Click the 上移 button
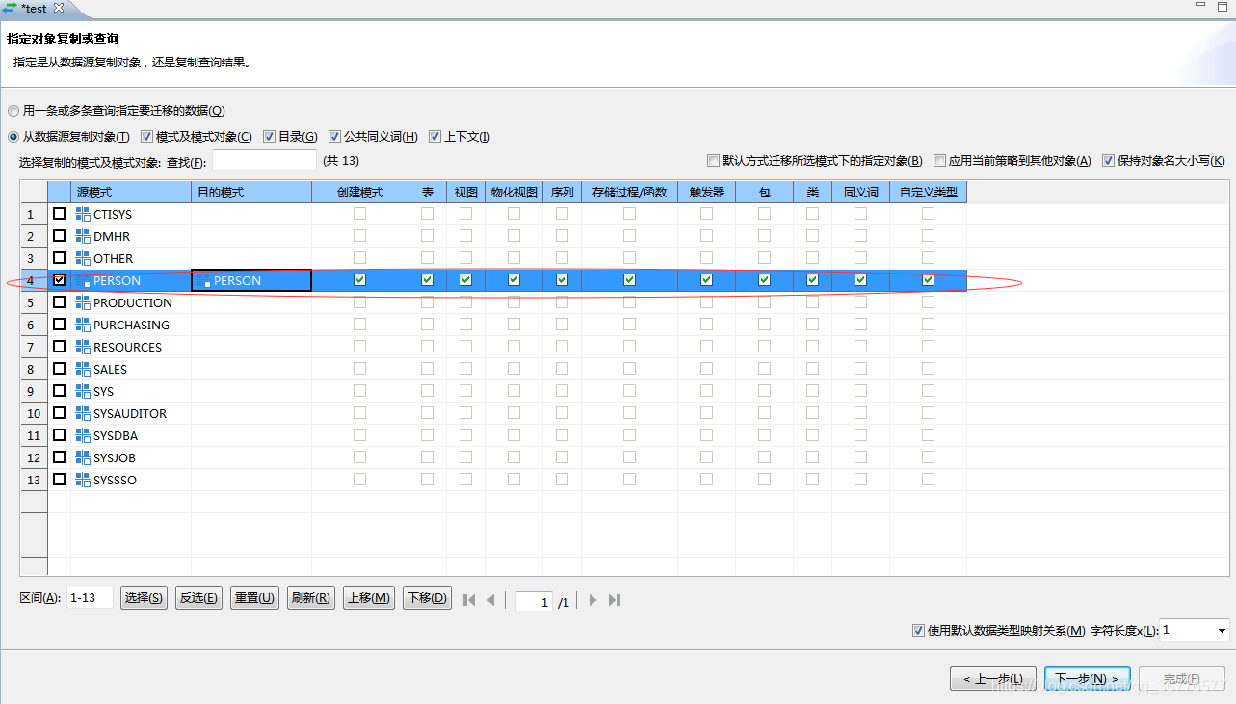The height and width of the screenshot is (704, 1236). point(369,598)
